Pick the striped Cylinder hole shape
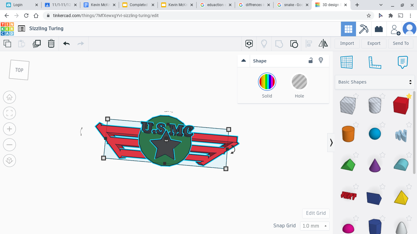Image resolution: width=417 pixels, height=234 pixels. 375,105
